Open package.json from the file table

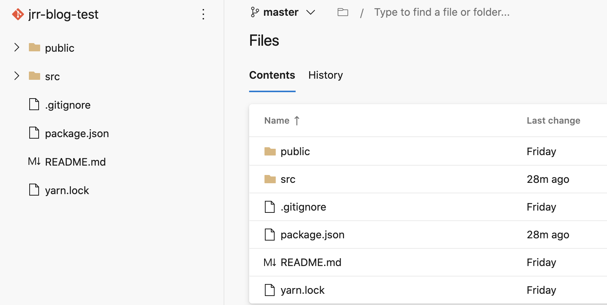(312, 235)
